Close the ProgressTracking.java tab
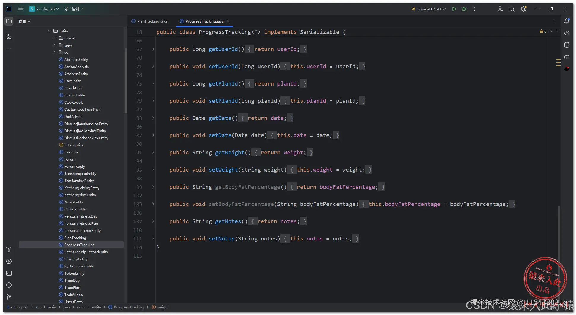 [228, 21]
